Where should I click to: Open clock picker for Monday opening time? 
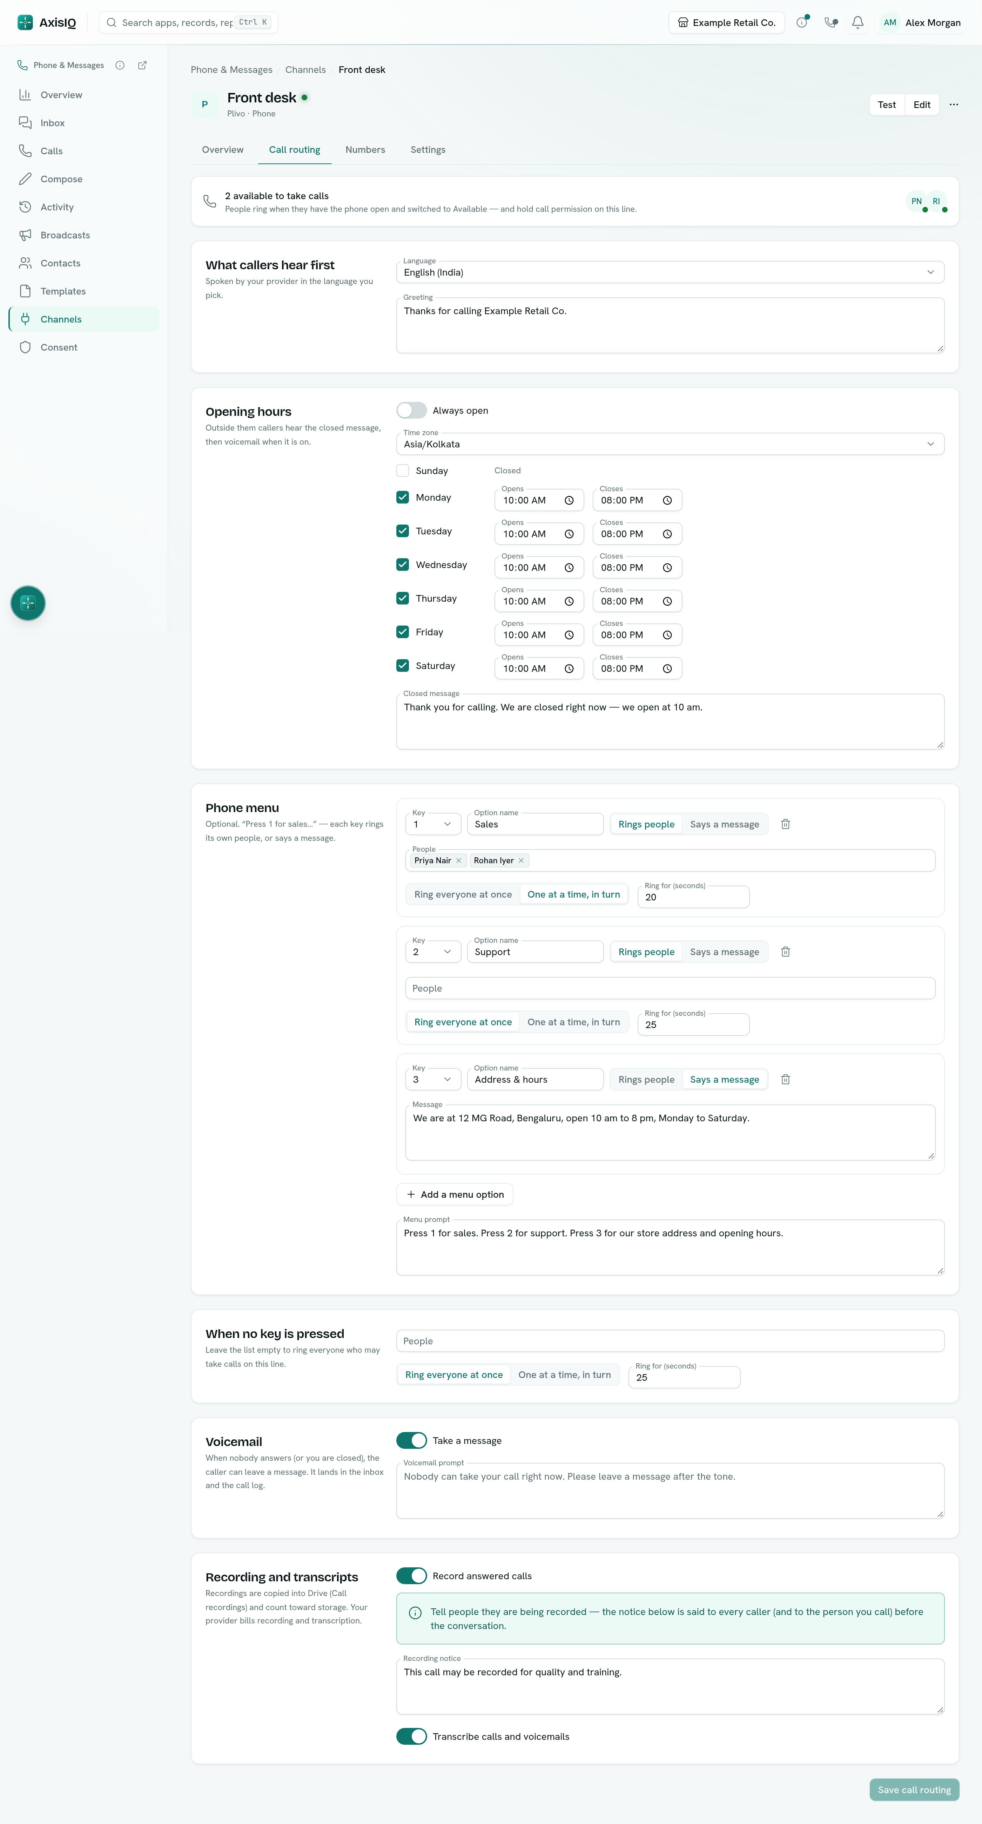coord(569,501)
